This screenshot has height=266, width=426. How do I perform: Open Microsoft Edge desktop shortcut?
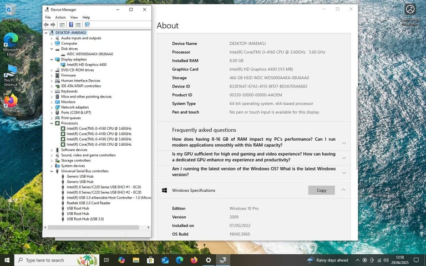(x=11, y=44)
